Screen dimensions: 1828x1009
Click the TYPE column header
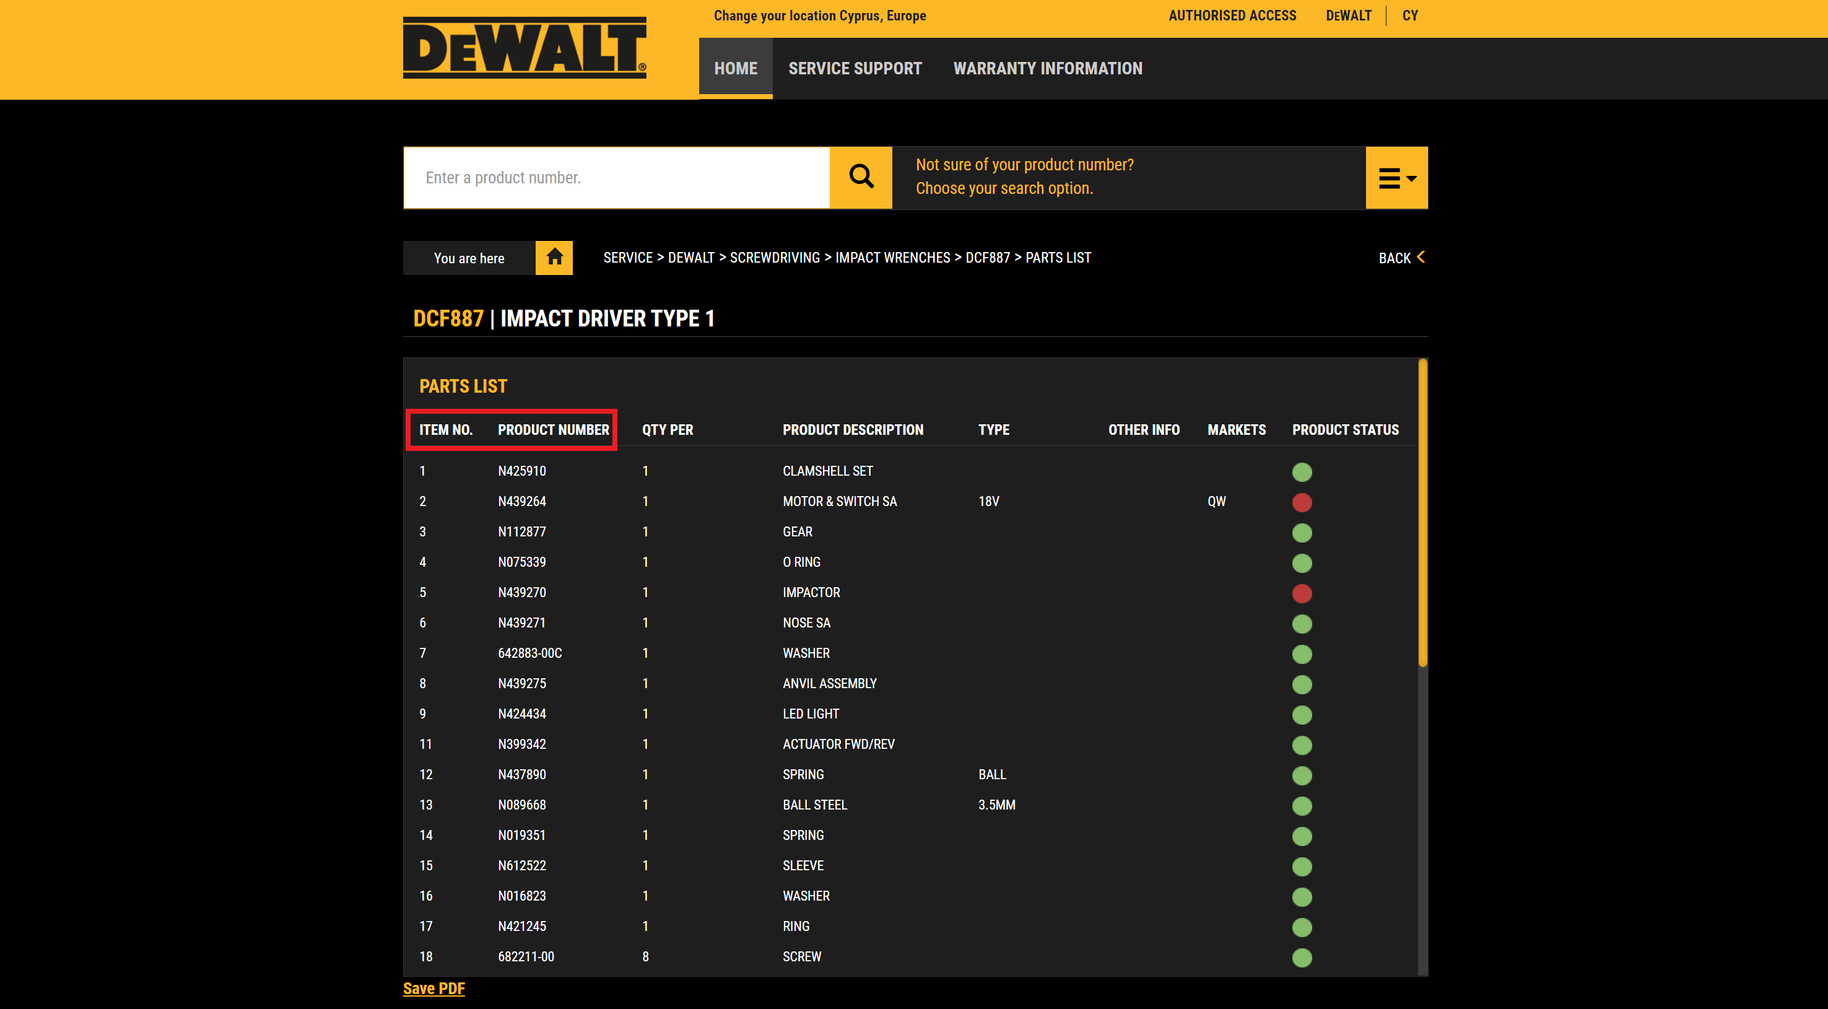click(993, 430)
